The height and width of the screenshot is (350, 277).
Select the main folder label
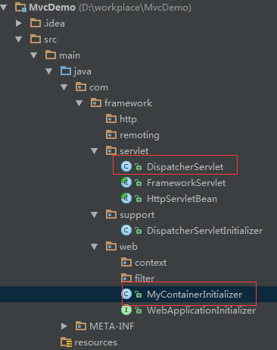pos(70,55)
